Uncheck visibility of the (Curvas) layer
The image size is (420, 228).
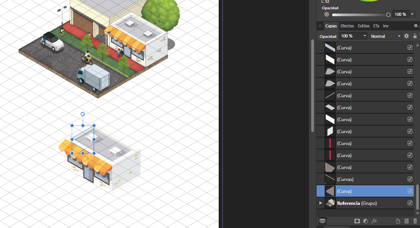click(410, 179)
